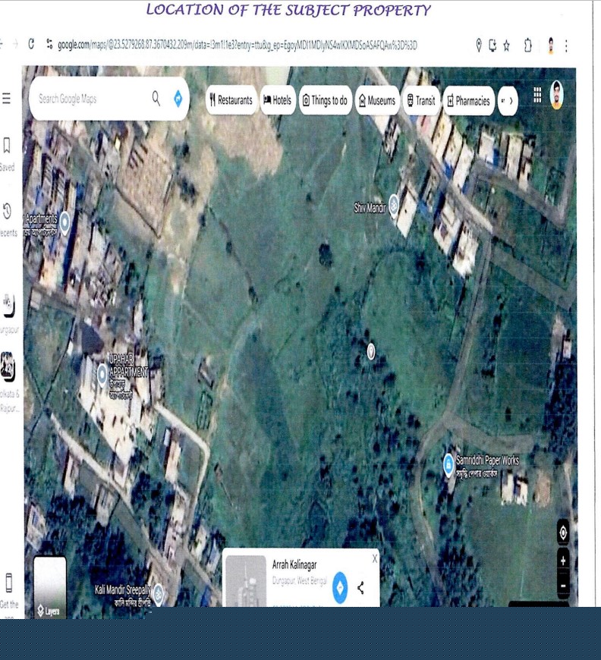The height and width of the screenshot is (660, 601).
Task: Click the gray dropped pin in field
Action: [x=371, y=351]
